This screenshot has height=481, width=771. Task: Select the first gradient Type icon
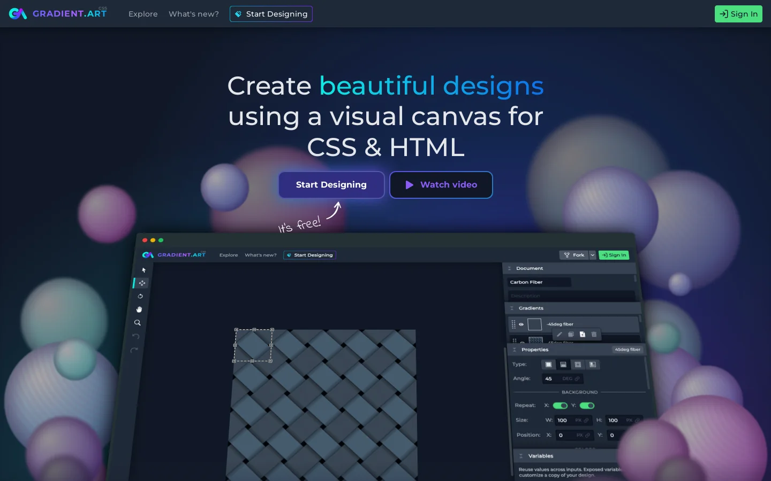[548, 364]
